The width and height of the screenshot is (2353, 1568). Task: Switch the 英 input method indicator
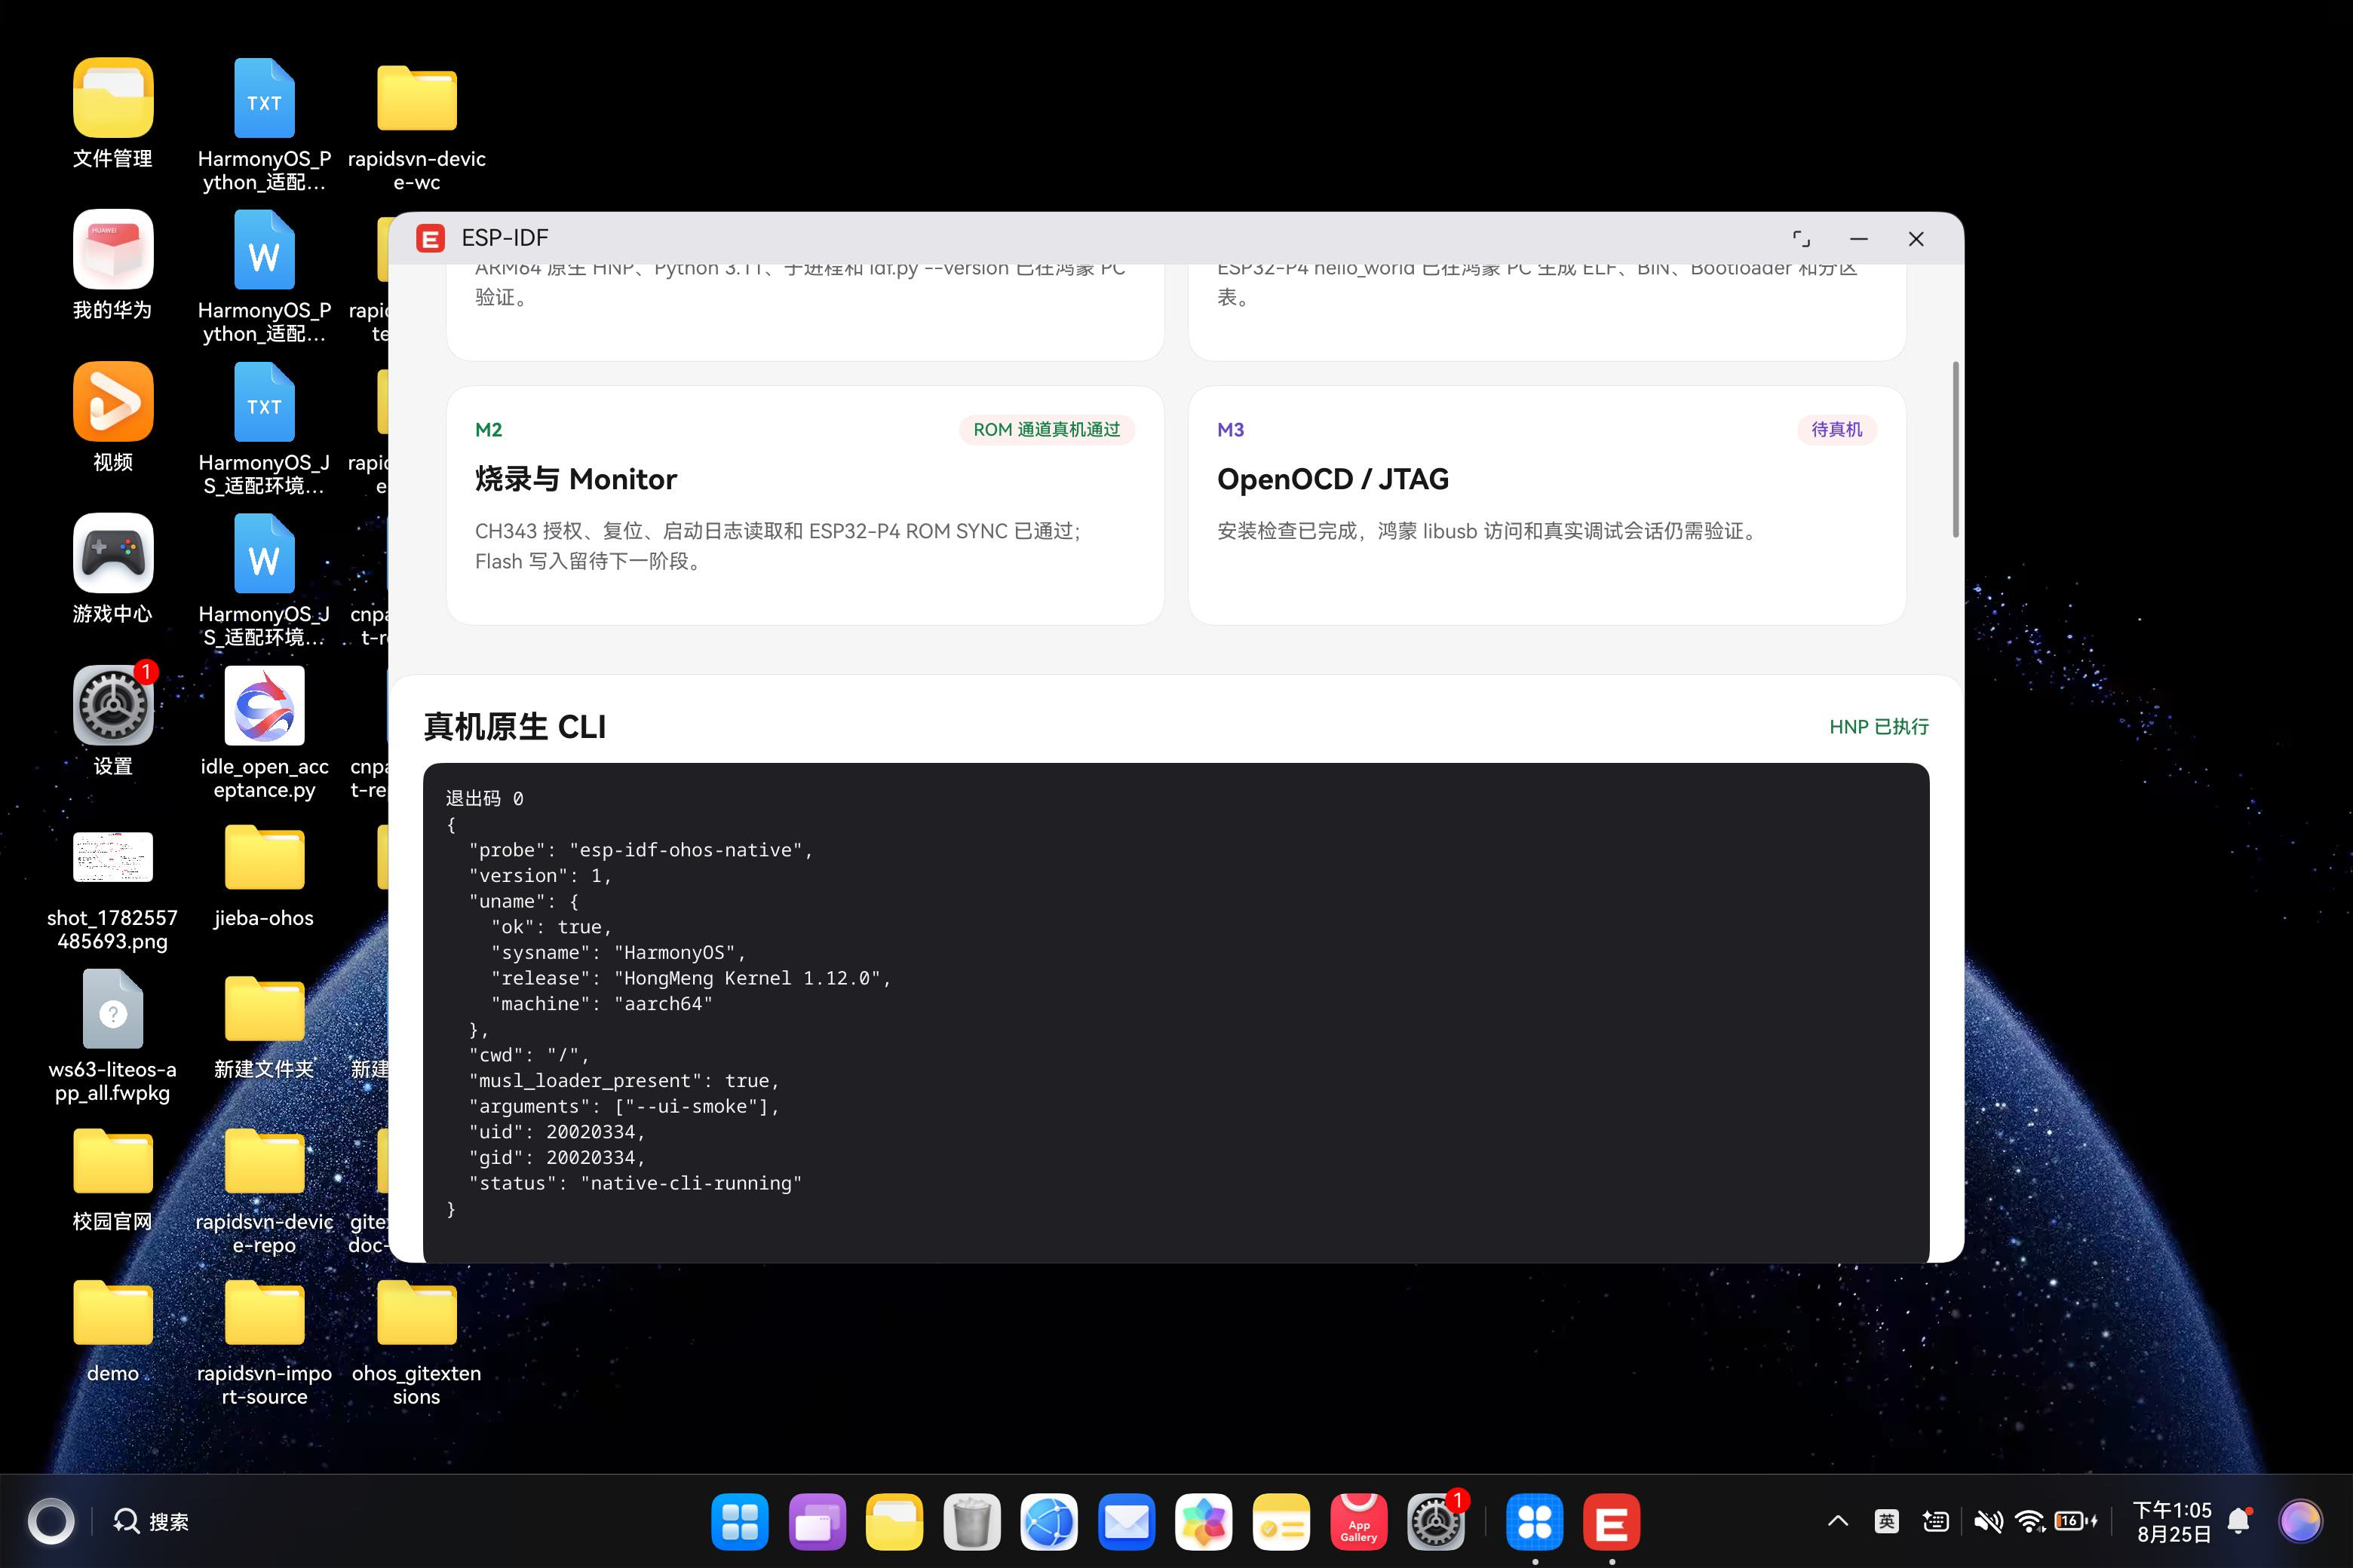coord(1887,1522)
